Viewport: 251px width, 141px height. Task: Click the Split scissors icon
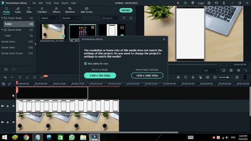click(27, 78)
